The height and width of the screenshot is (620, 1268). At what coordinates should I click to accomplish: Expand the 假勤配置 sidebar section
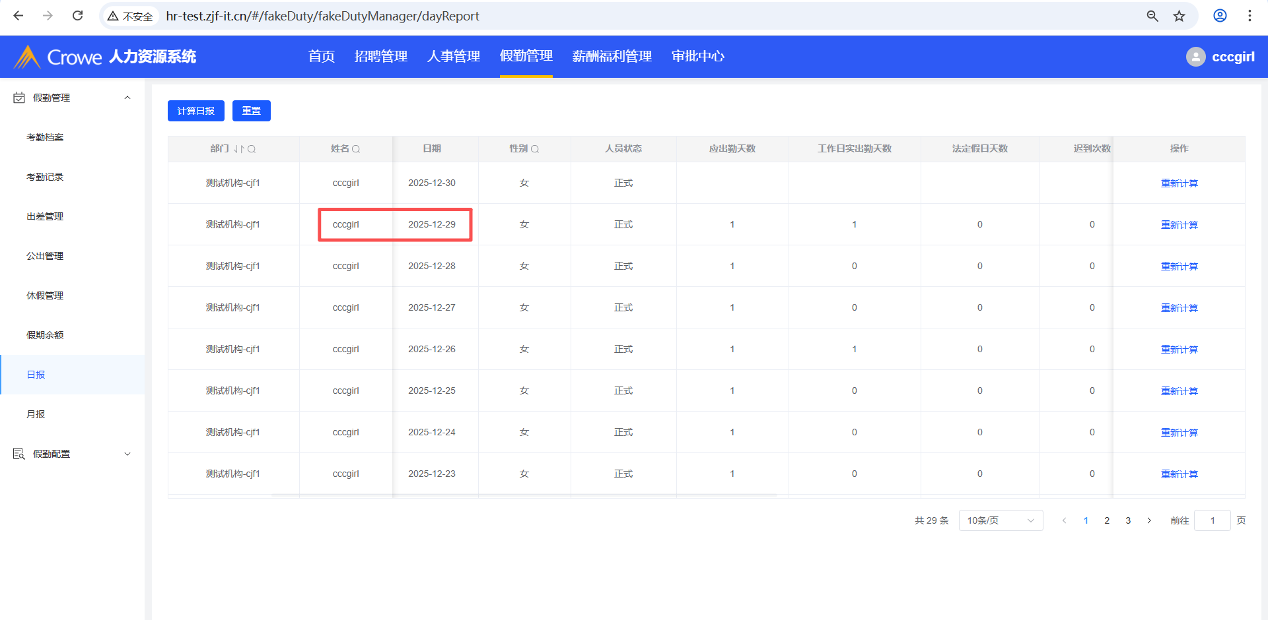point(127,454)
